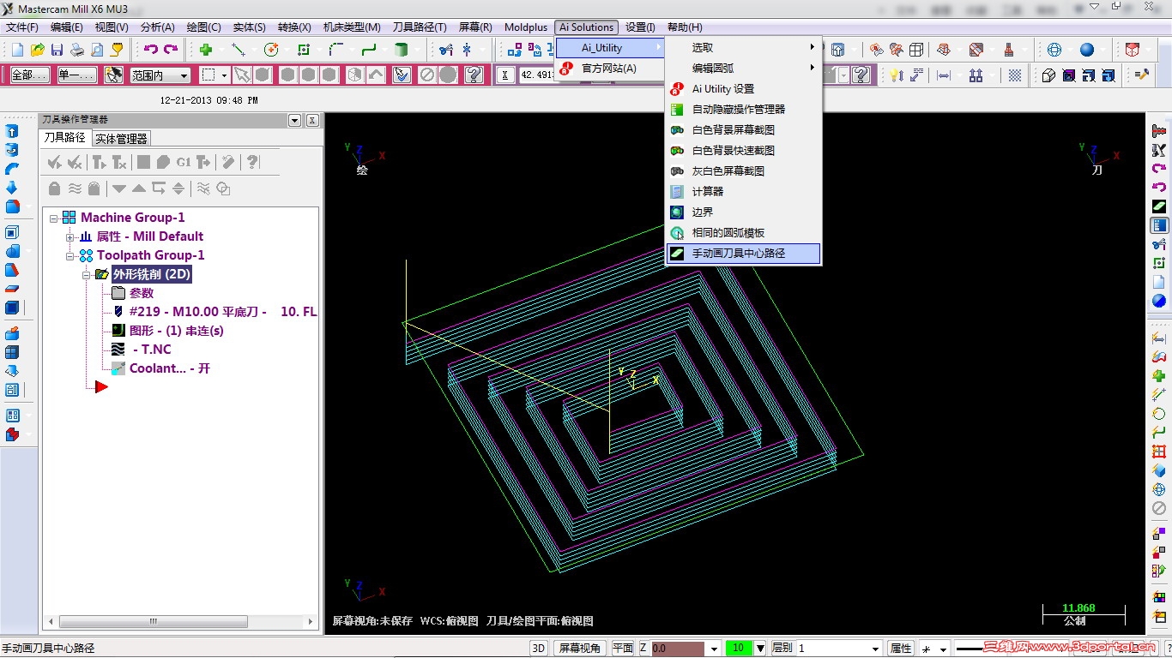Click 官方网站(A) in the Ai Solutions menu
The height and width of the screenshot is (658, 1172).
(609, 69)
